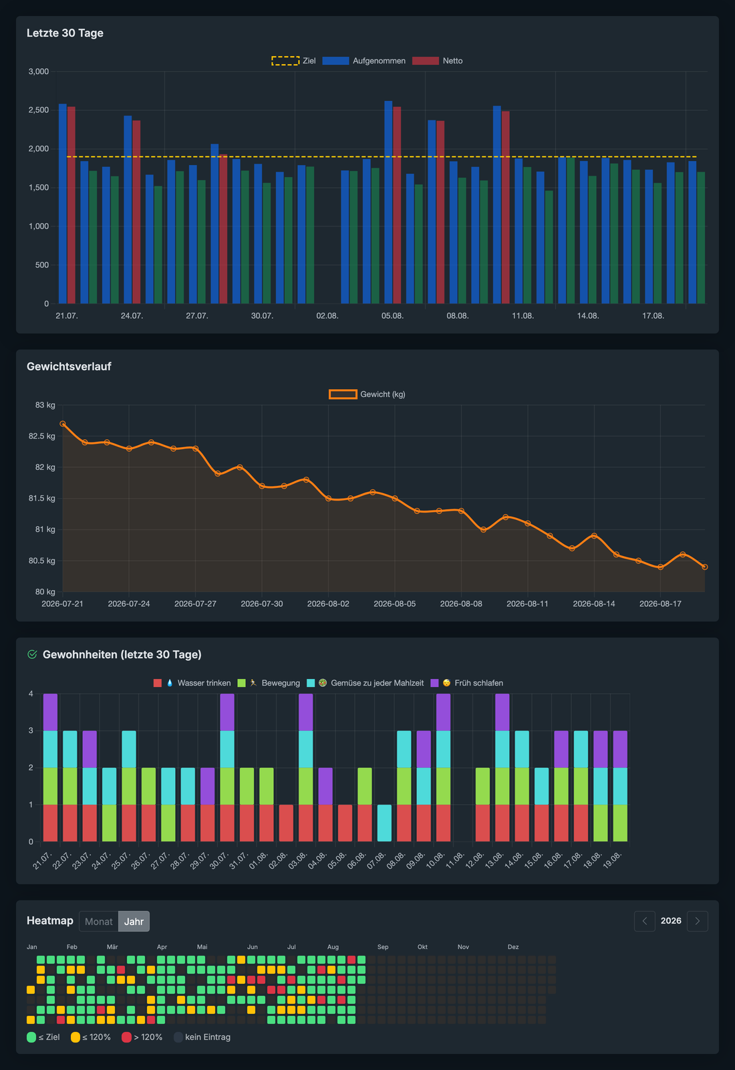The height and width of the screenshot is (1070, 735).
Task: Click the dark kein Eintrag legend dot
Action: pos(178,1037)
